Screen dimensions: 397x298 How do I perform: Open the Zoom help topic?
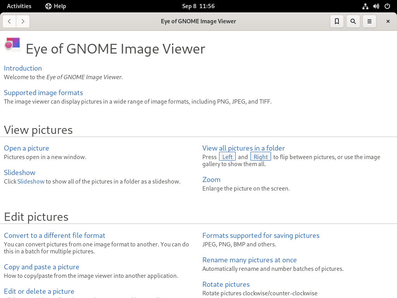click(x=211, y=180)
